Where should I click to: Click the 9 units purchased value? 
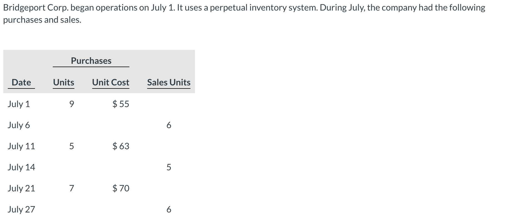coord(72,104)
